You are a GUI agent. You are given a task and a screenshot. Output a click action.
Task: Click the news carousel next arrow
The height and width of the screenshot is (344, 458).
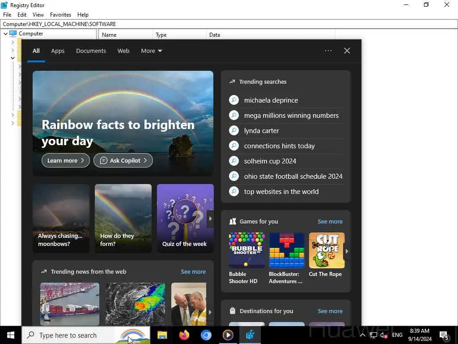coord(210,312)
